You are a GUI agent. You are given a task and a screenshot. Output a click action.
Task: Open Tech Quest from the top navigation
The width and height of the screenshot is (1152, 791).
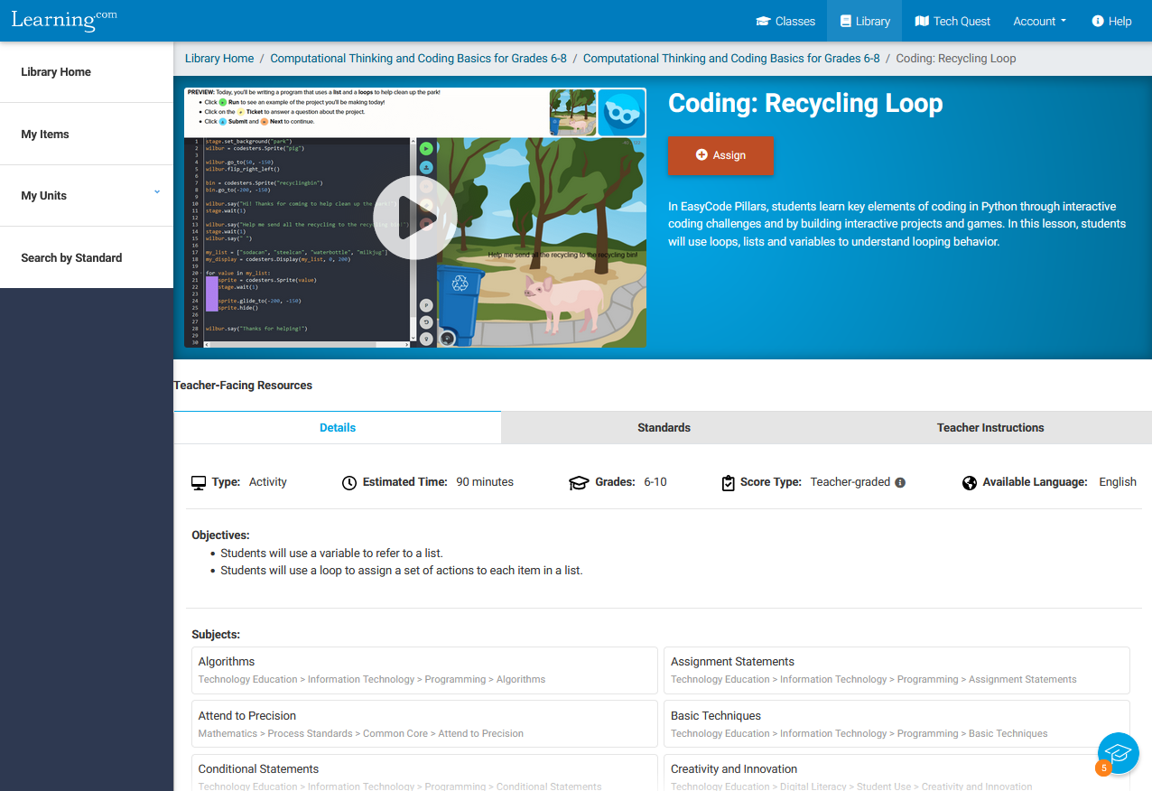tap(952, 20)
